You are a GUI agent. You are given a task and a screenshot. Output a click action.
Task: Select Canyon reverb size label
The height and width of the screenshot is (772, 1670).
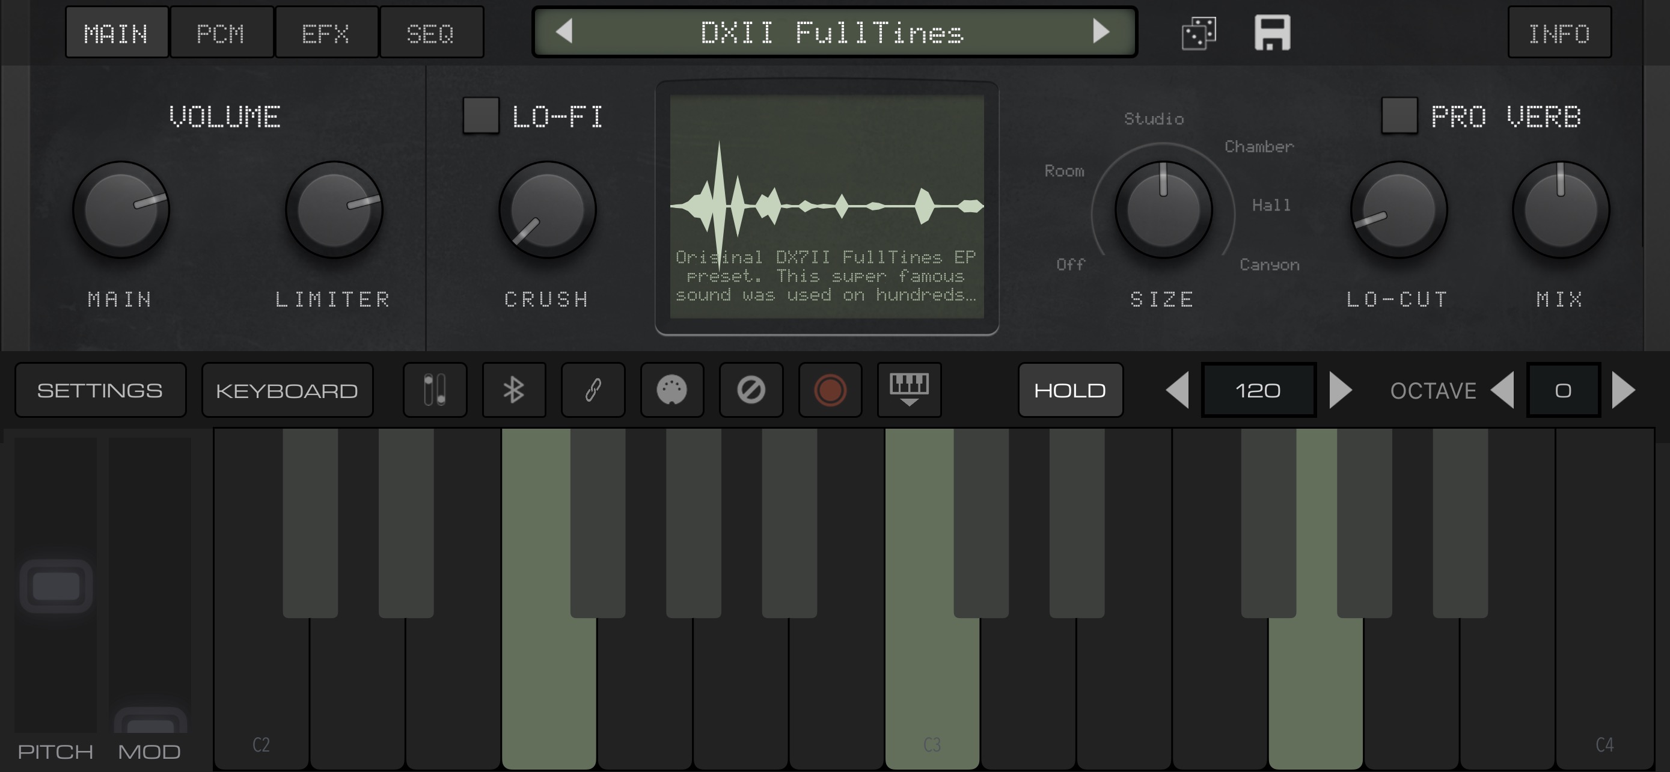1270,265
